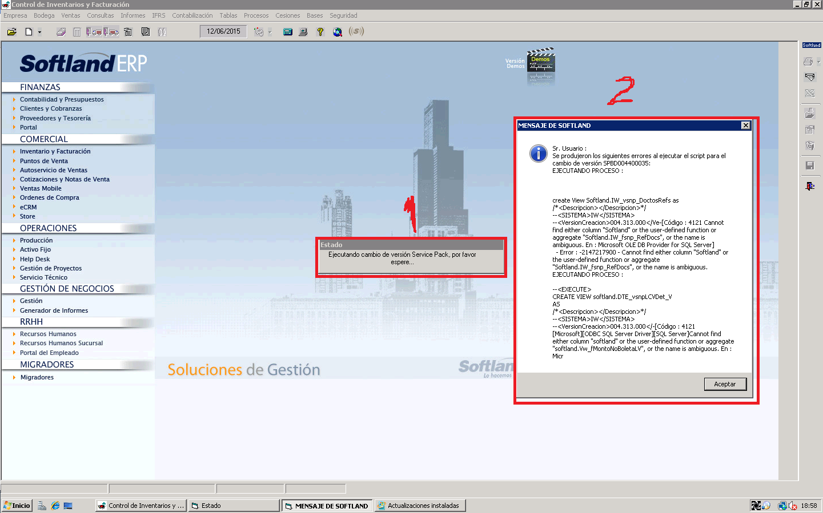Click the stacked pages copy icon
This screenshot has width=823, height=513.
tap(146, 32)
